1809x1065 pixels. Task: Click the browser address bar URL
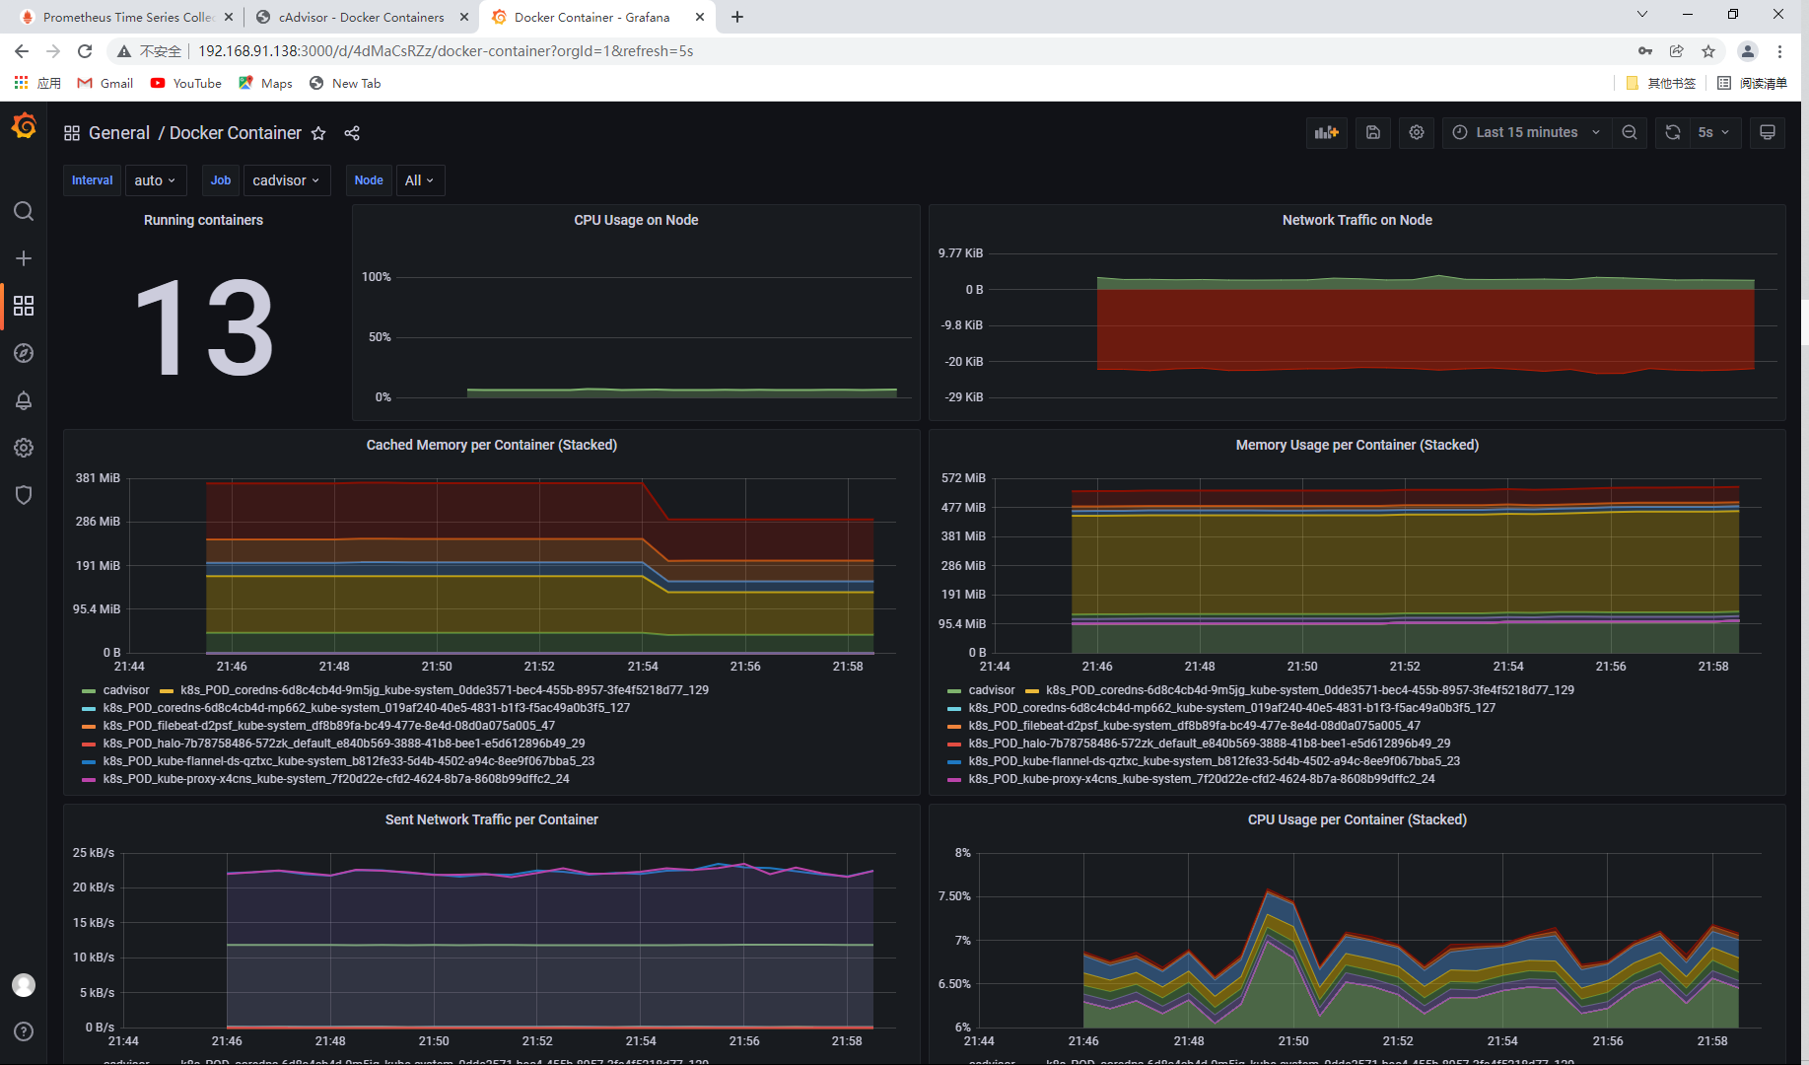click(446, 51)
